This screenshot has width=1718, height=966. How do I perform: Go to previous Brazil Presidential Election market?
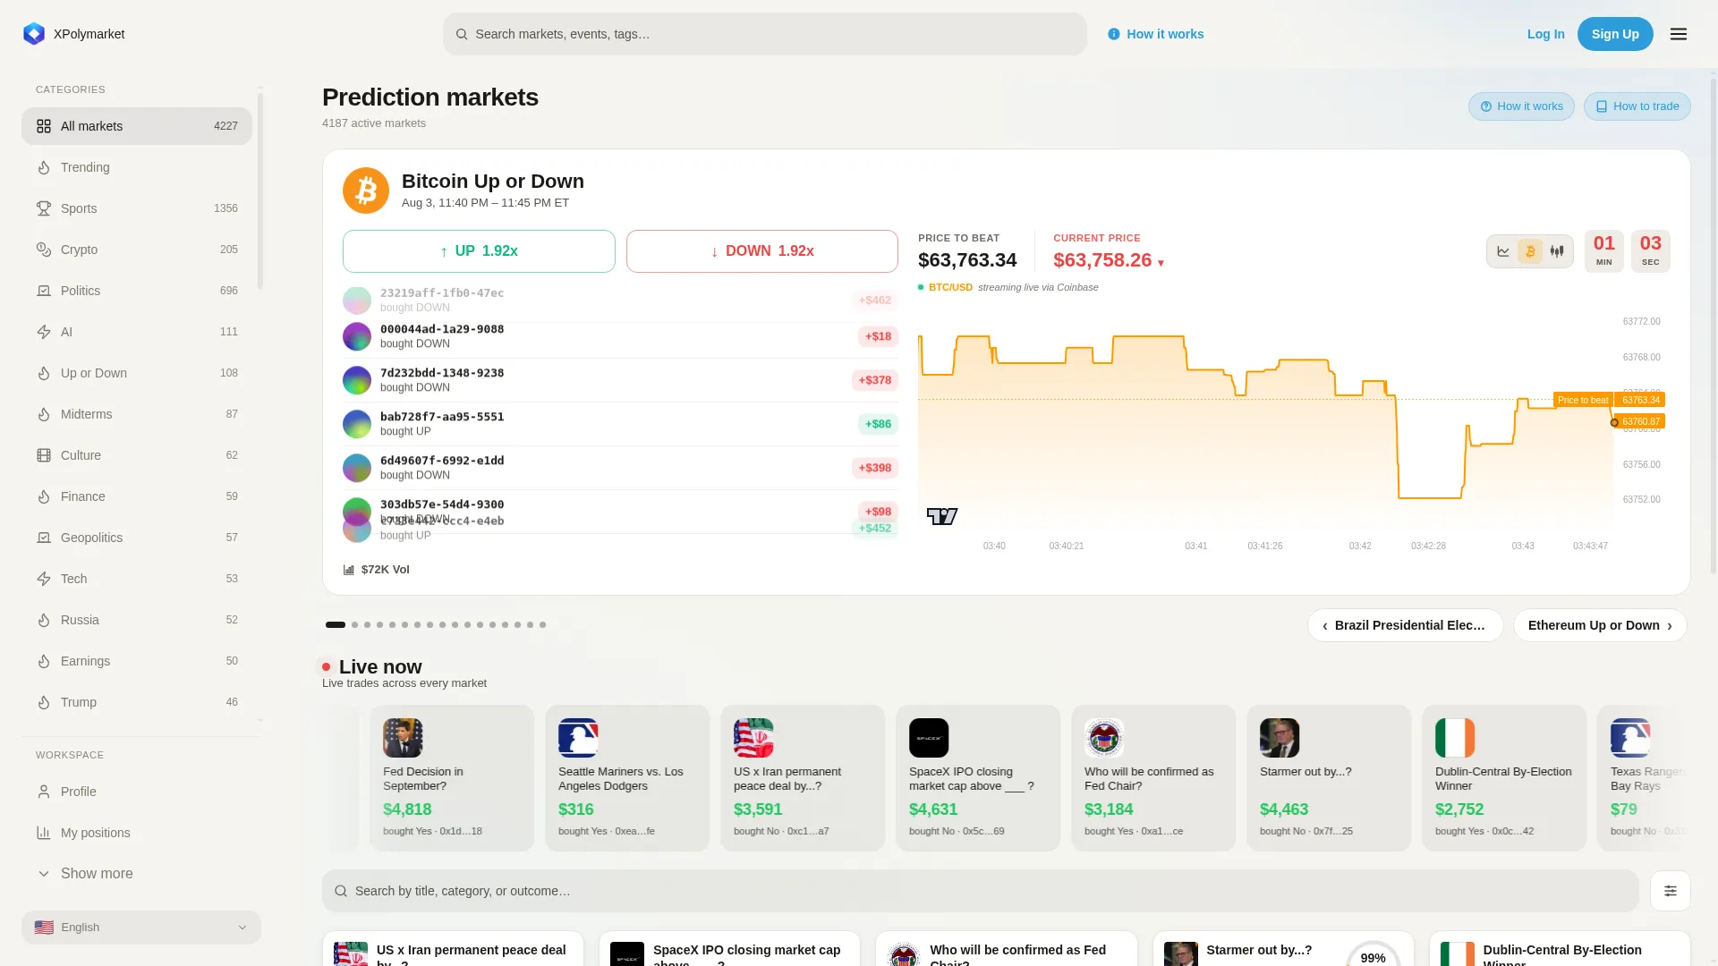click(1405, 625)
